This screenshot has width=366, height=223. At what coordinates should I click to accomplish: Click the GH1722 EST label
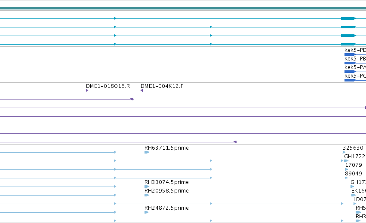click(x=354, y=157)
